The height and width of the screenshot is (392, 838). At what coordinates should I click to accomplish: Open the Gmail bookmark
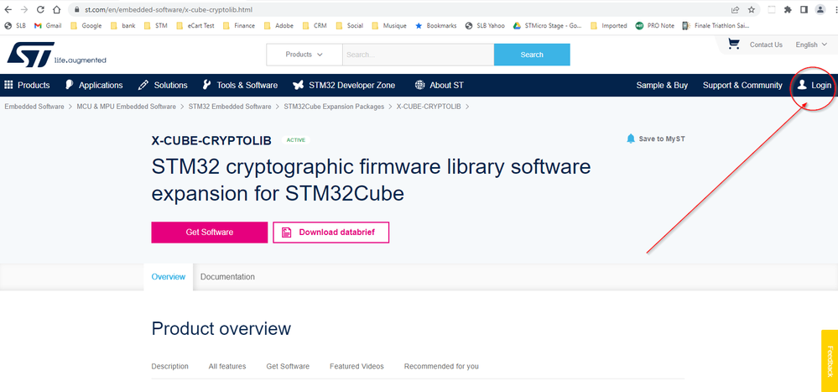[48, 26]
